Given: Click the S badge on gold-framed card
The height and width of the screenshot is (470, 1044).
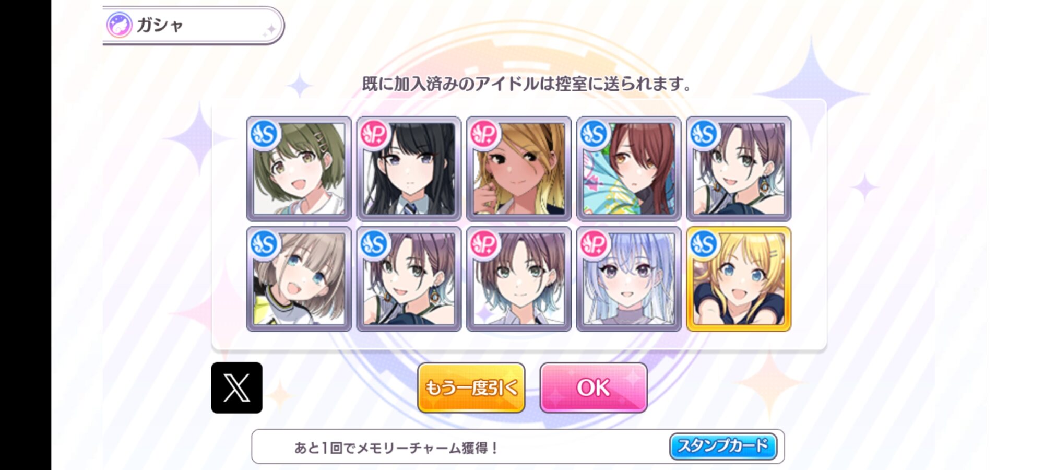Looking at the screenshot, I should pyautogui.click(x=704, y=244).
